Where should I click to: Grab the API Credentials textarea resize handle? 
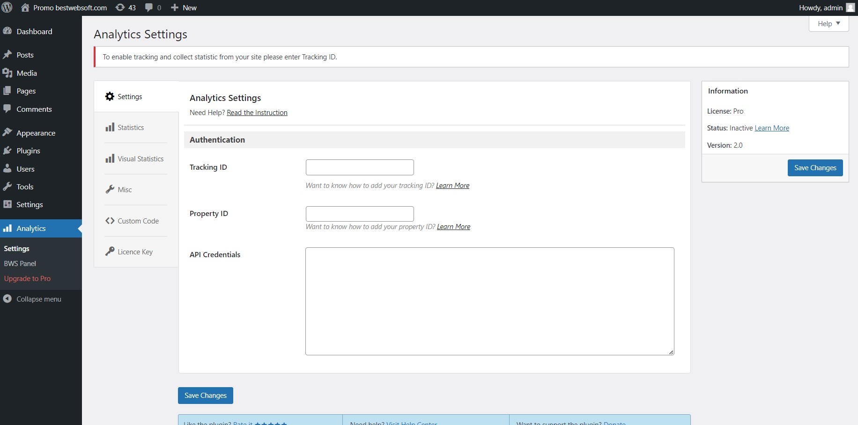[x=671, y=352]
